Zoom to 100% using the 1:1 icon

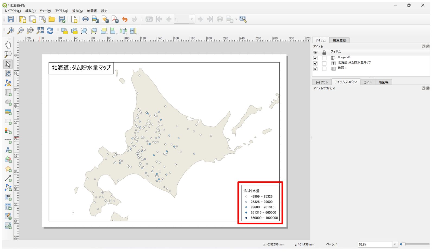(30, 31)
